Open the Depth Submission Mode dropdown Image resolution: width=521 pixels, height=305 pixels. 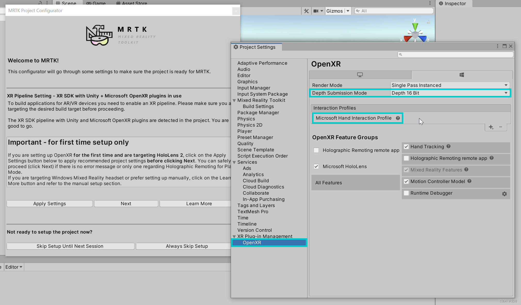coord(450,93)
